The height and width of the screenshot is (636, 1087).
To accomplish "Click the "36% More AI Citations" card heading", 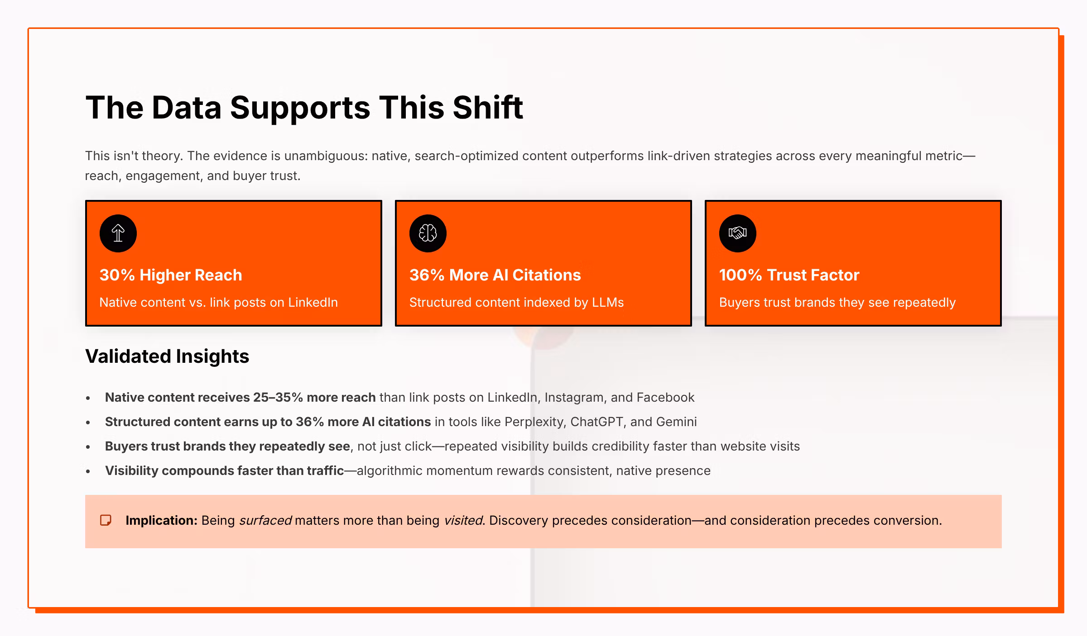I will click(495, 275).
